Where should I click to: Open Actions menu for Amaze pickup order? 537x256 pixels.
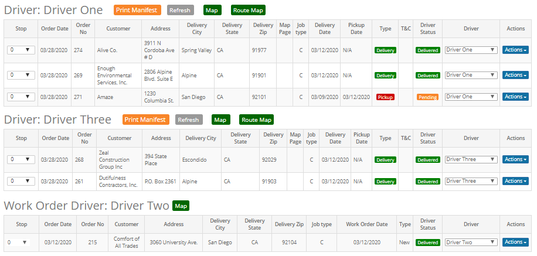point(515,97)
